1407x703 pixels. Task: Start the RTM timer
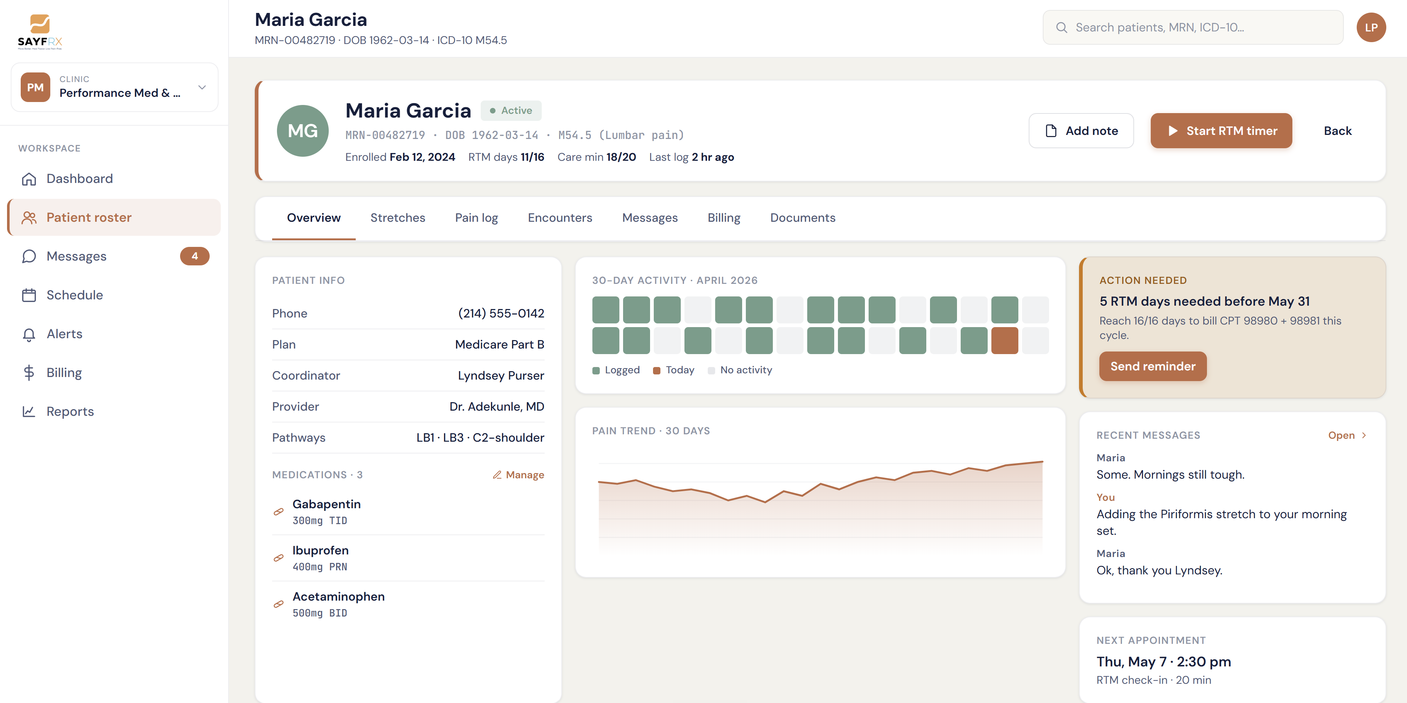1221,131
